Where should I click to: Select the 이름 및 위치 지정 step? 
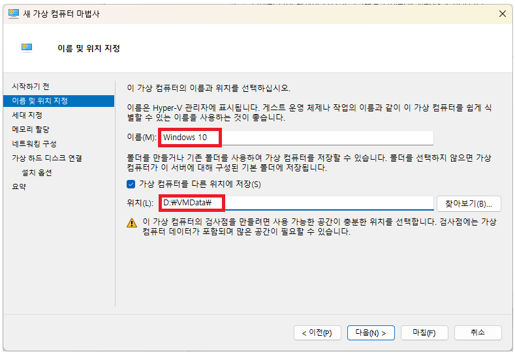(59, 100)
